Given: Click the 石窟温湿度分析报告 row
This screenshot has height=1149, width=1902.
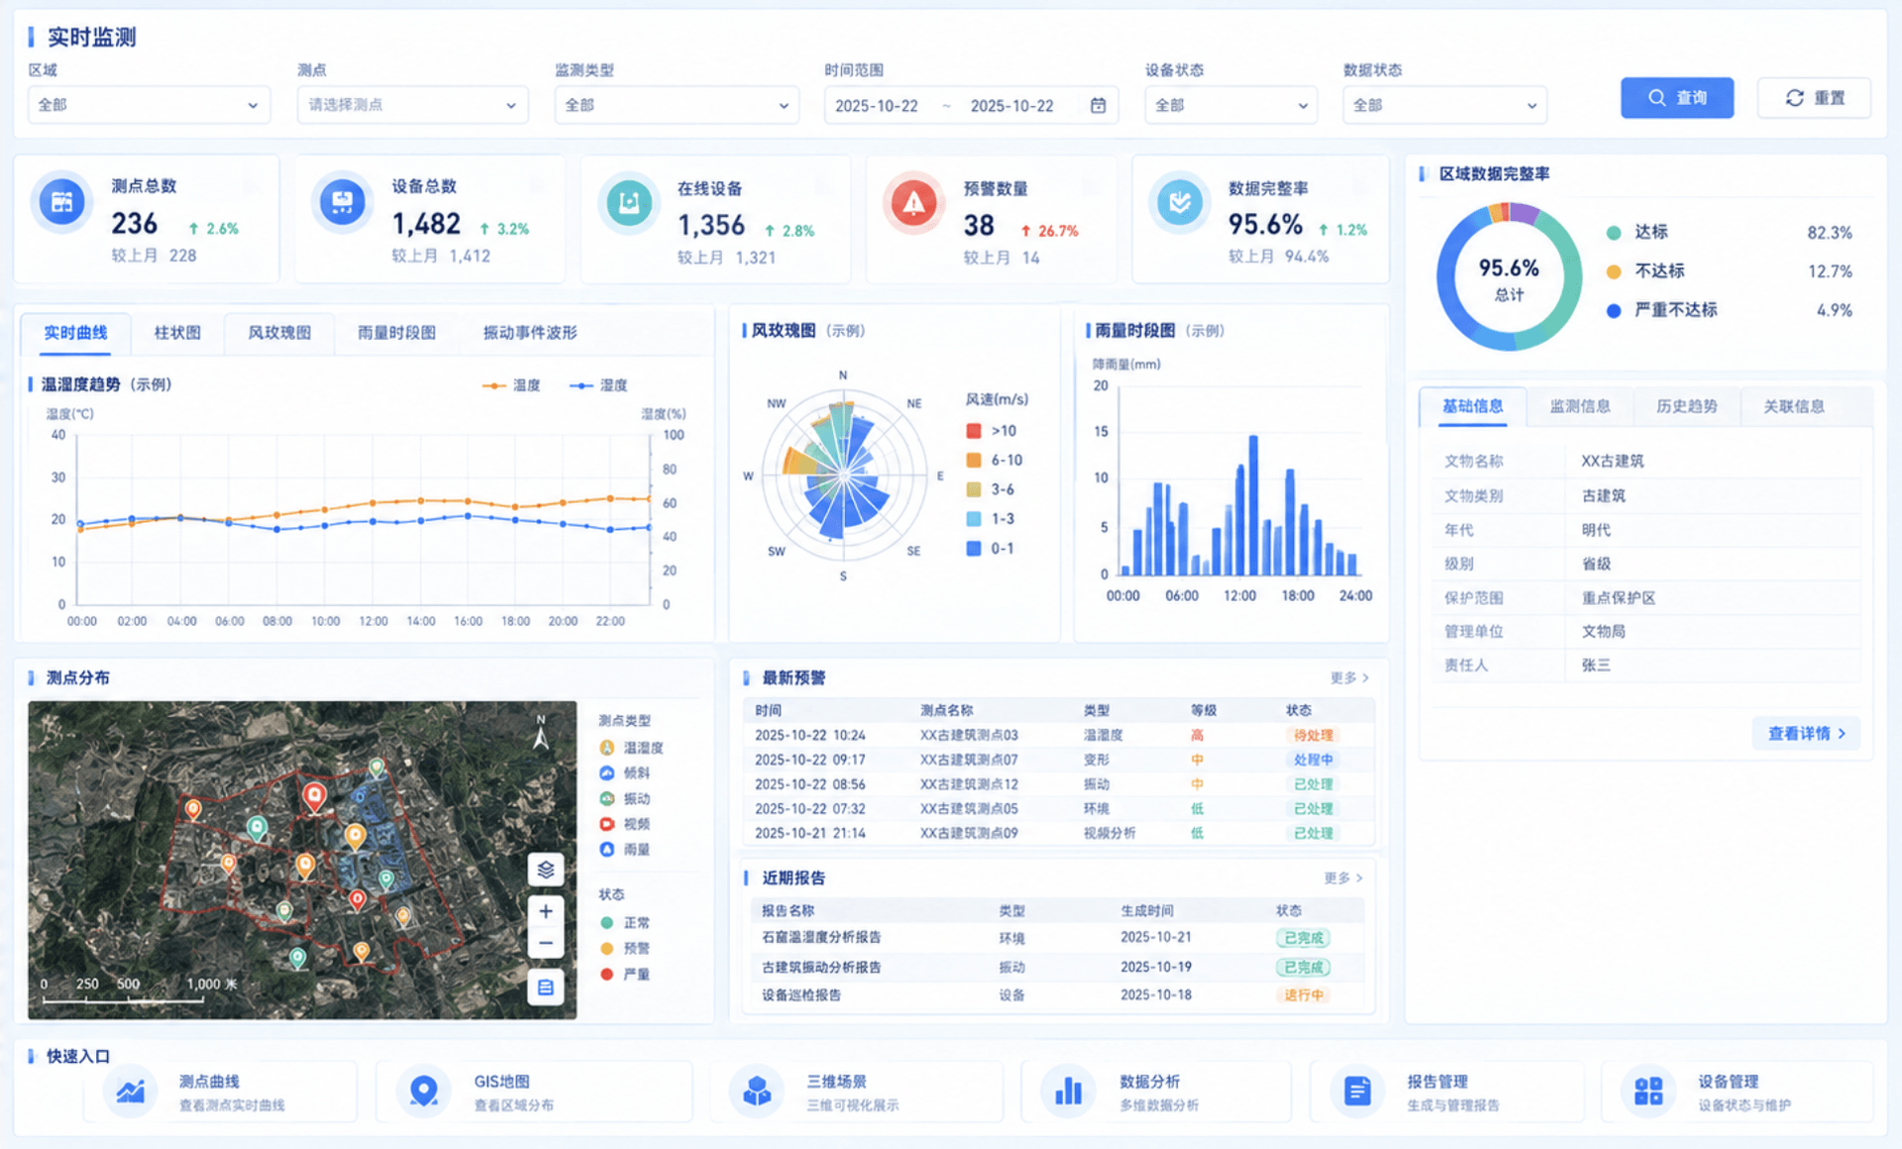Looking at the screenshot, I should tap(1058, 938).
